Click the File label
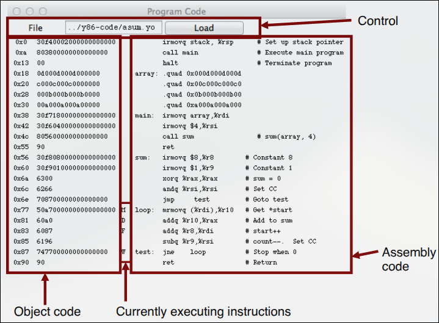Screen dimensions: 439x323 [x=35, y=28]
